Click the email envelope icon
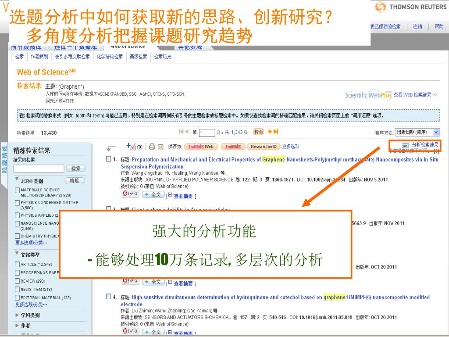This screenshot has height=337, width=449. 160,147
